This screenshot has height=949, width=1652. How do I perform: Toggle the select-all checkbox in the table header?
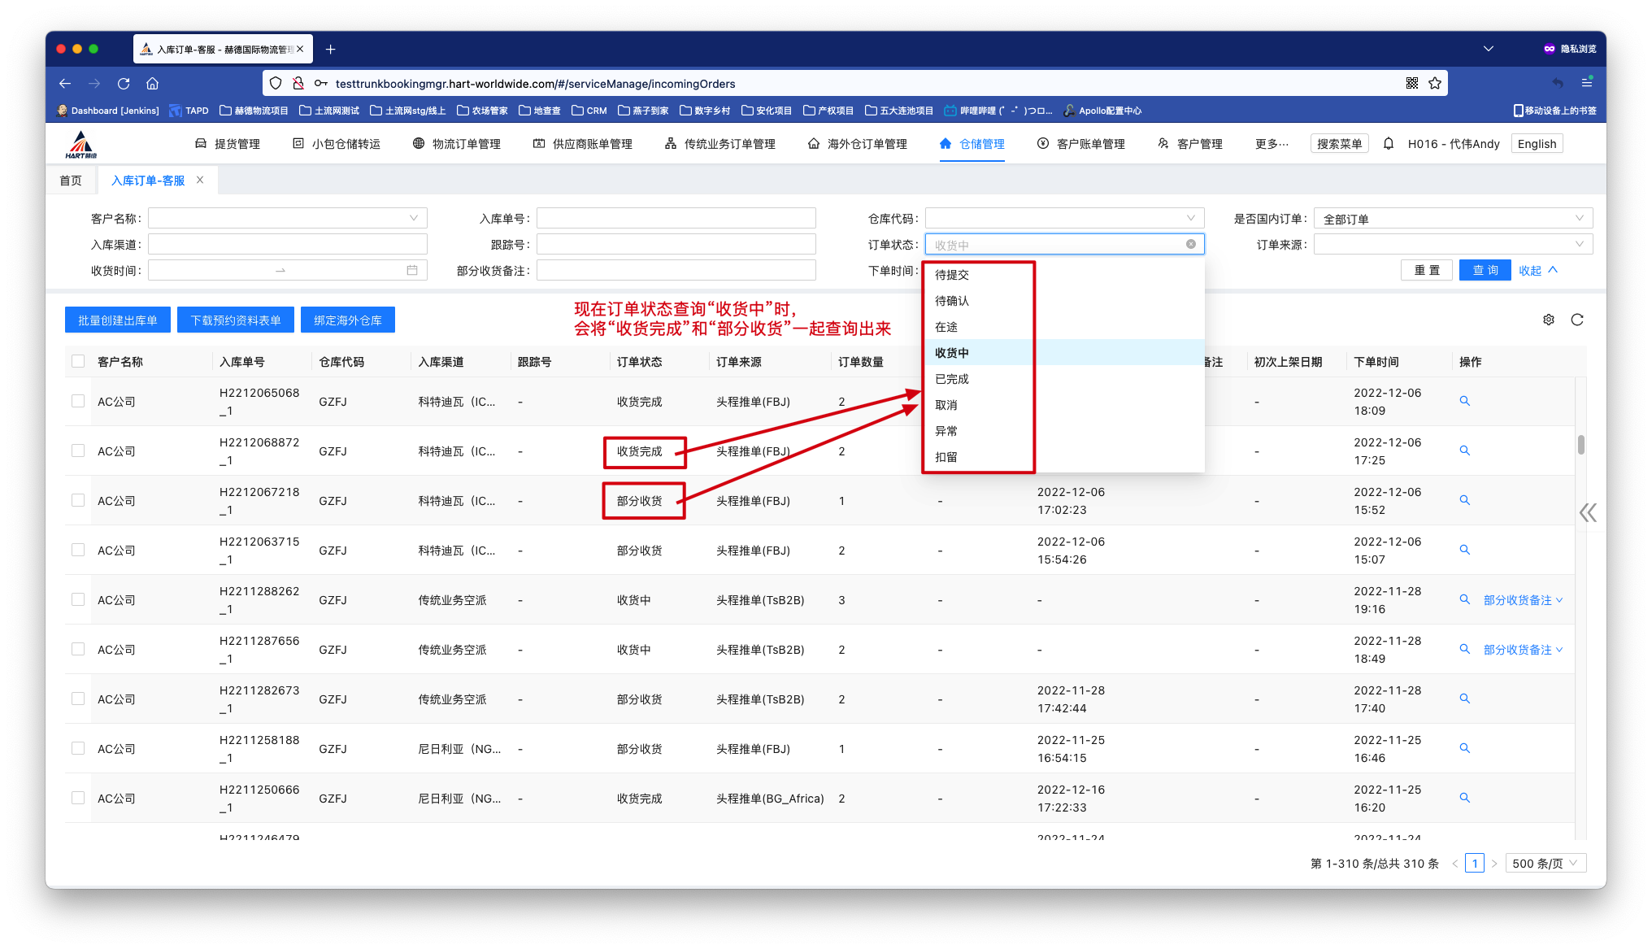coord(78,361)
